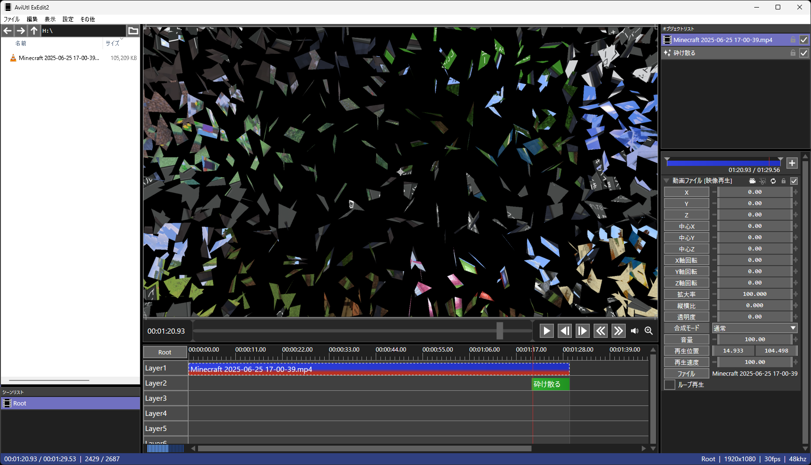The height and width of the screenshot is (465, 811).
Task: Click the 透明度 parameter button
Action: click(686, 317)
